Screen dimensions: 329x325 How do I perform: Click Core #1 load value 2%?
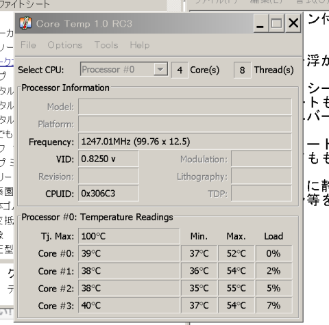(273, 271)
